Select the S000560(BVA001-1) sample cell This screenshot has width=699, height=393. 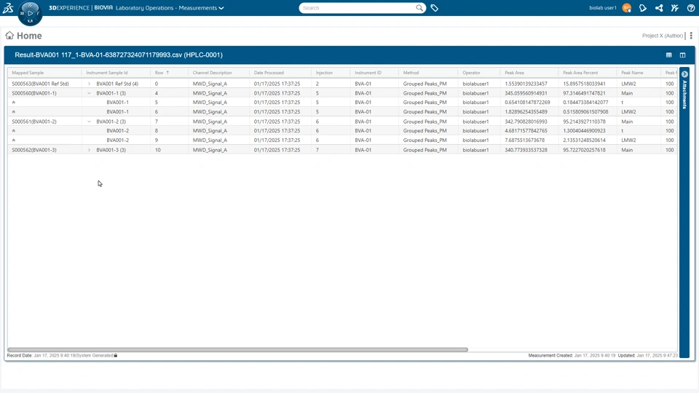(34, 93)
